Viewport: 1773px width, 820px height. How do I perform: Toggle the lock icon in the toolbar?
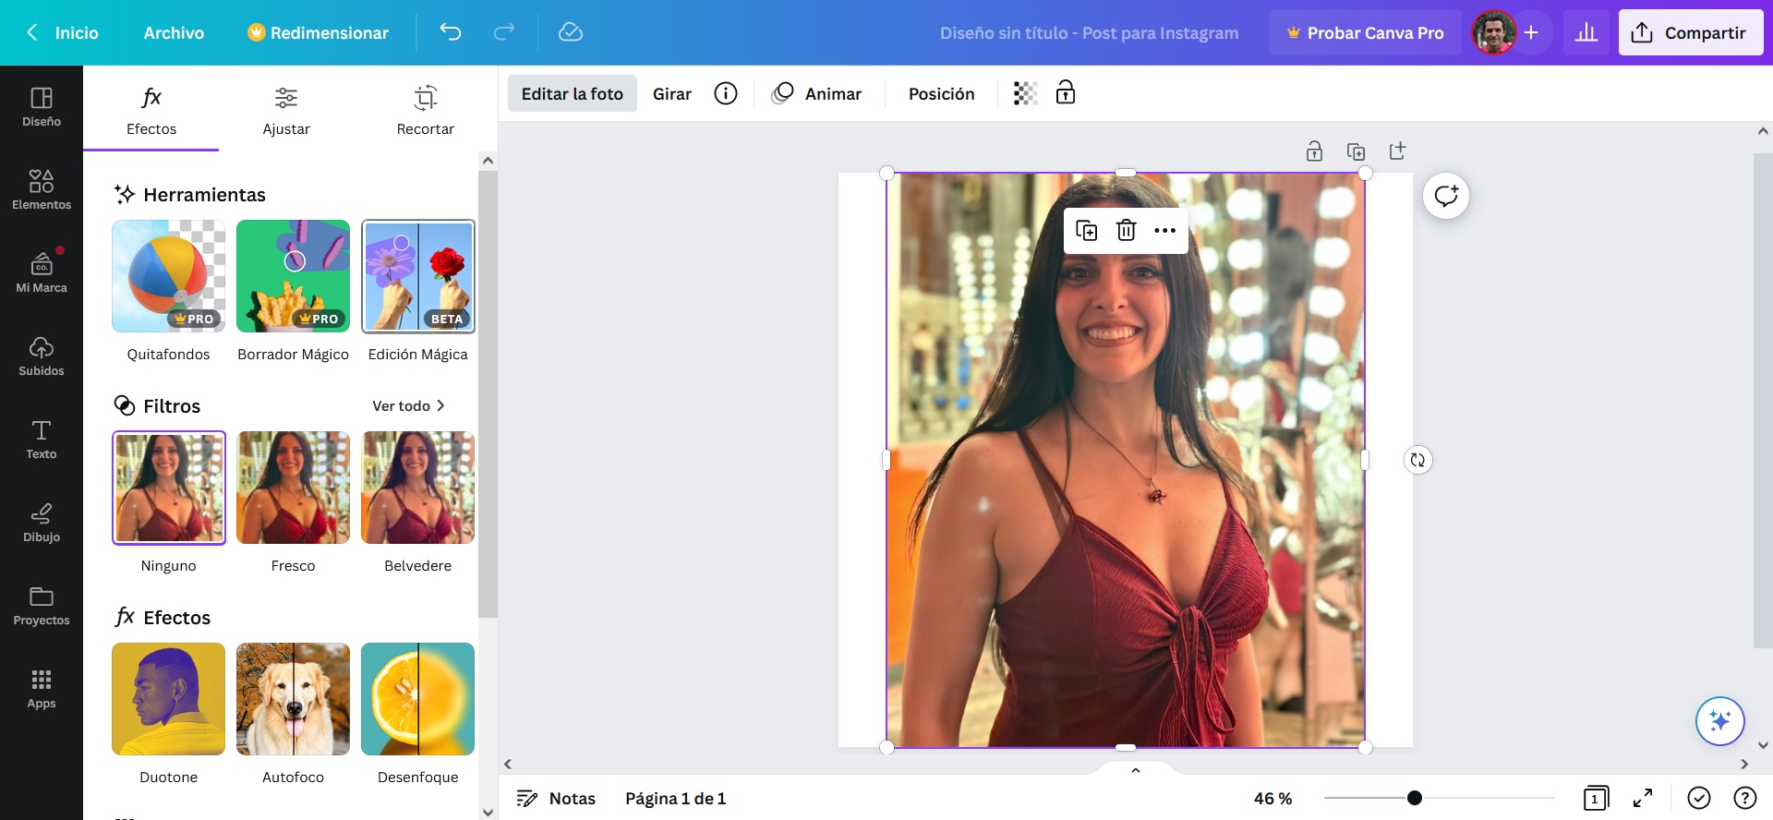pos(1066,93)
